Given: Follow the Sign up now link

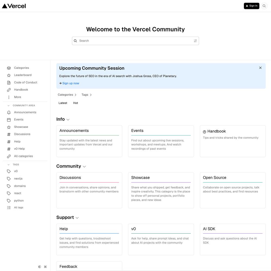Looking at the screenshot, I should click(x=71, y=83).
